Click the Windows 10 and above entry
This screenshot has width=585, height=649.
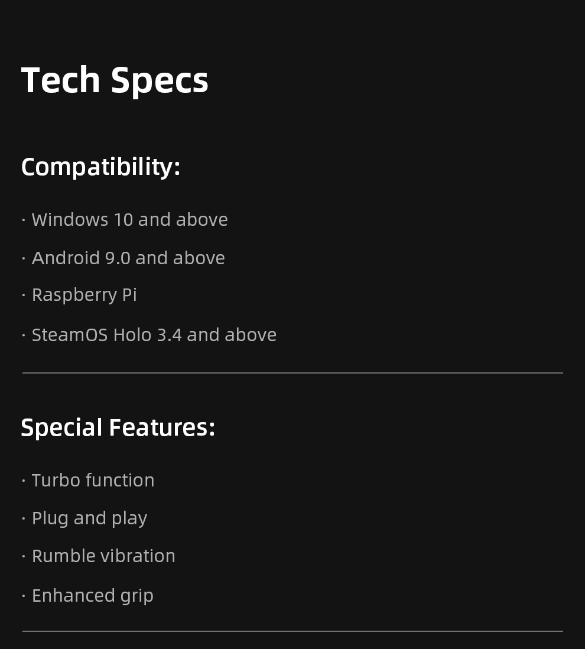tap(129, 219)
